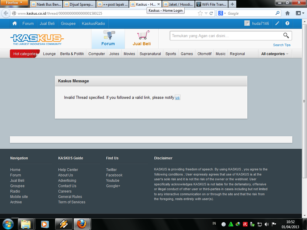Click the Kaskus home icon in blue bar
The width and height of the screenshot is (307, 230).
(x=14, y=23)
